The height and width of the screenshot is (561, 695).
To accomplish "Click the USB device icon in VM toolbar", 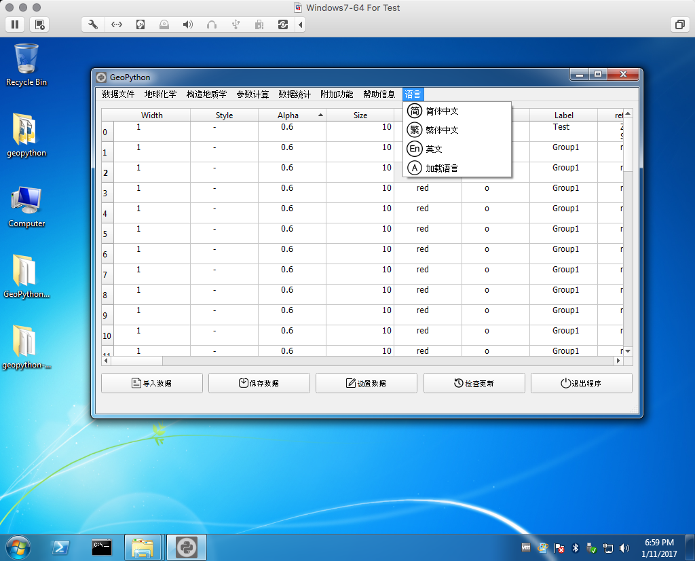I will coord(236,24).
